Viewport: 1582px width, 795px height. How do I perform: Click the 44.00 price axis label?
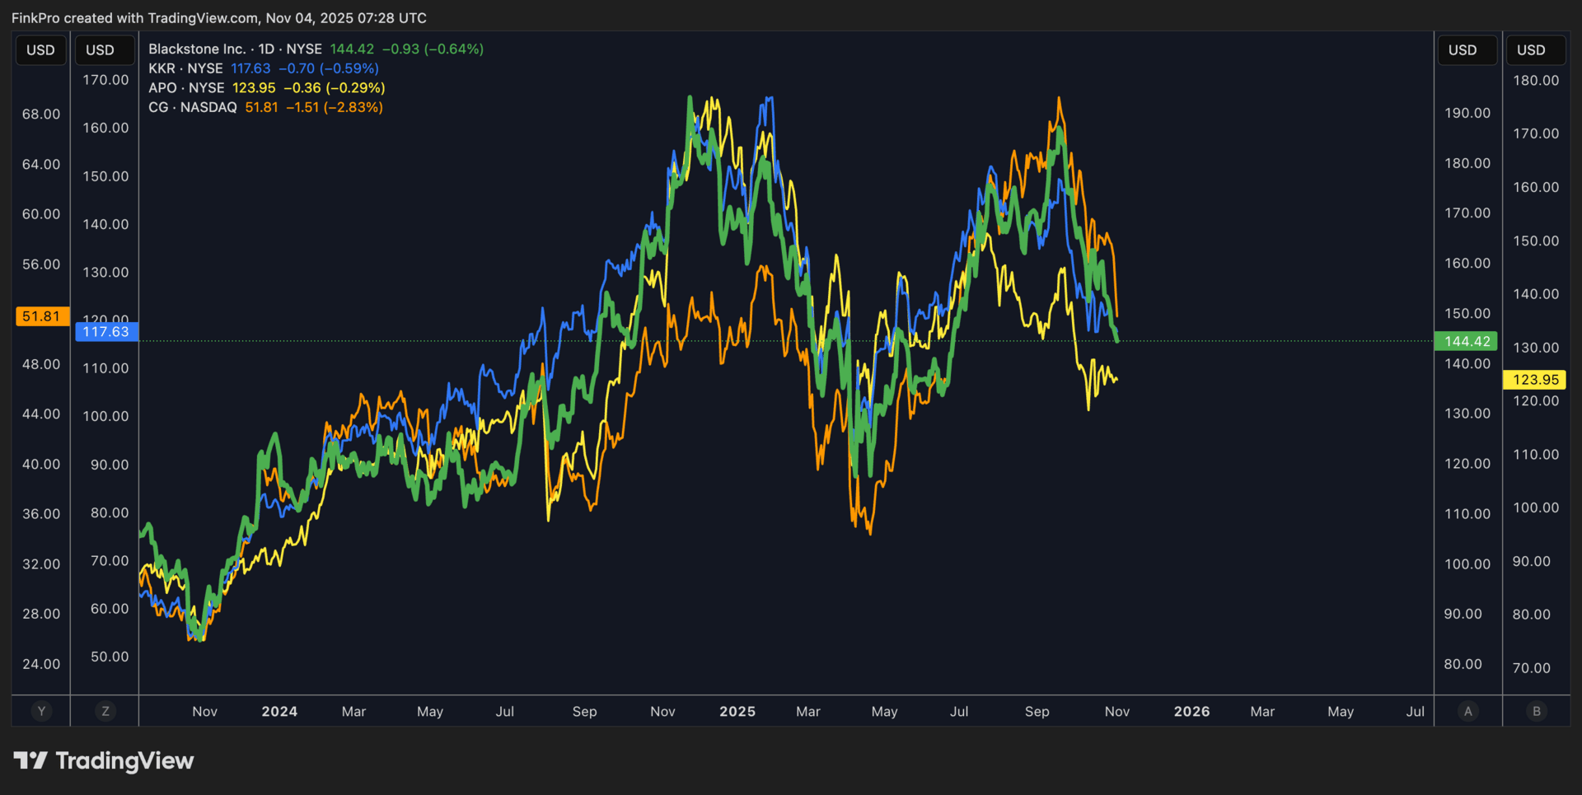41,414
